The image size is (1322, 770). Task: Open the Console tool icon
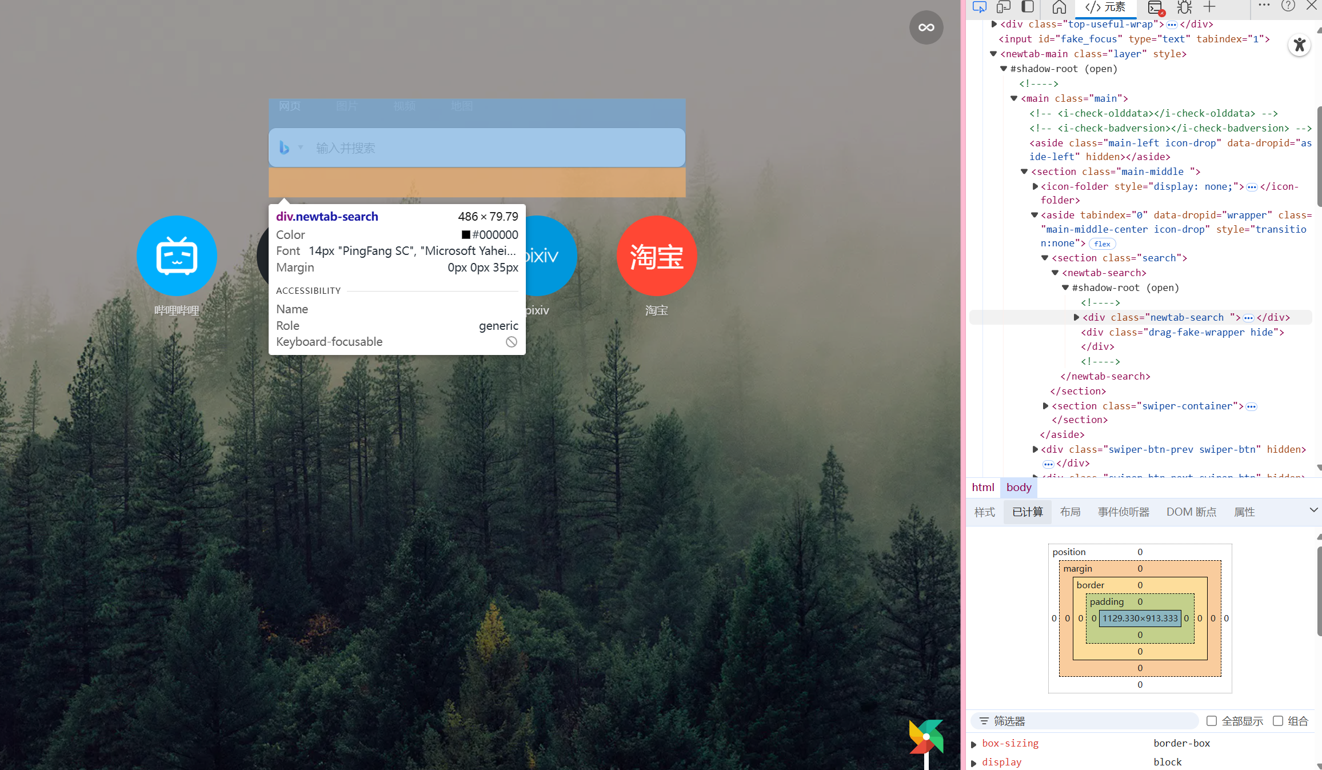pos(1155,7)
